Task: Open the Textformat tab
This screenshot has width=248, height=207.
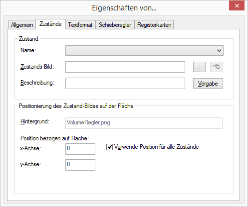Action: (80, 25)
